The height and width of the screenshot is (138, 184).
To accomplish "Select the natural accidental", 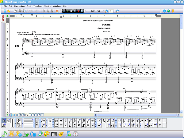I will click(x=137, y=121).
